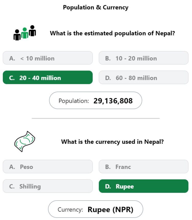Click the currency used in Nepal question
The width and height of the screenshot is (192, 220).
click(112, 142)
